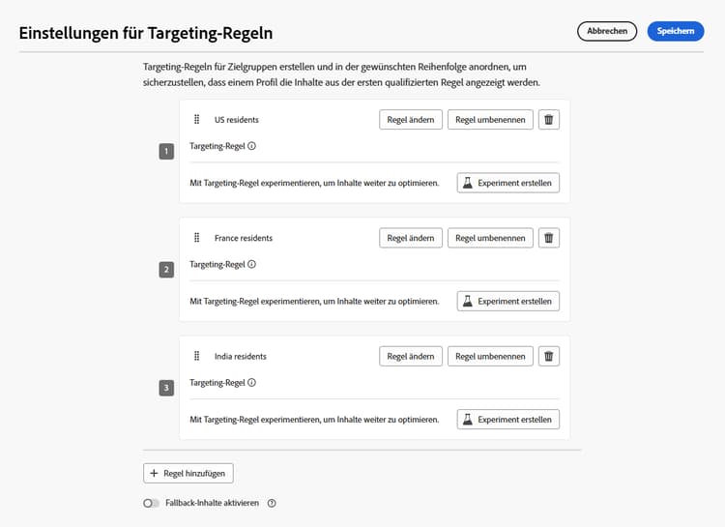Click Experiment erstellen for India residents
Viewport: 725px width, 527px height.
coord(507,420)
